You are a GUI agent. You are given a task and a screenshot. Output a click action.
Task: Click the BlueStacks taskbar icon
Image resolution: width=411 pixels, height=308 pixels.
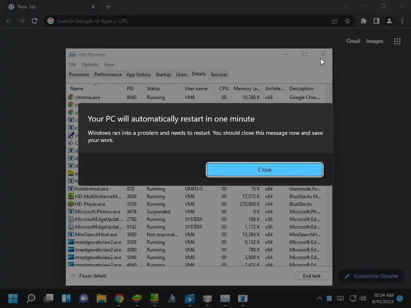point(136,298)
